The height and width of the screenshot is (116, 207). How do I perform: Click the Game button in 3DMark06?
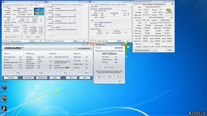coord(85,78)
